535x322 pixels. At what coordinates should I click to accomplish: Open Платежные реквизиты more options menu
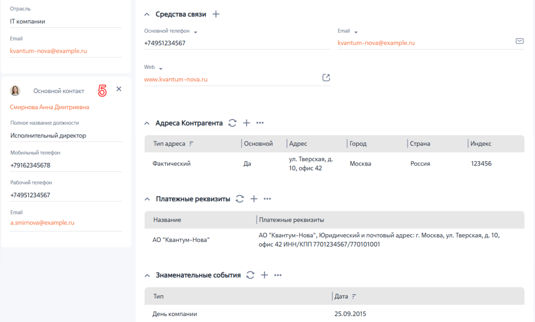click(x=267, y=199)
